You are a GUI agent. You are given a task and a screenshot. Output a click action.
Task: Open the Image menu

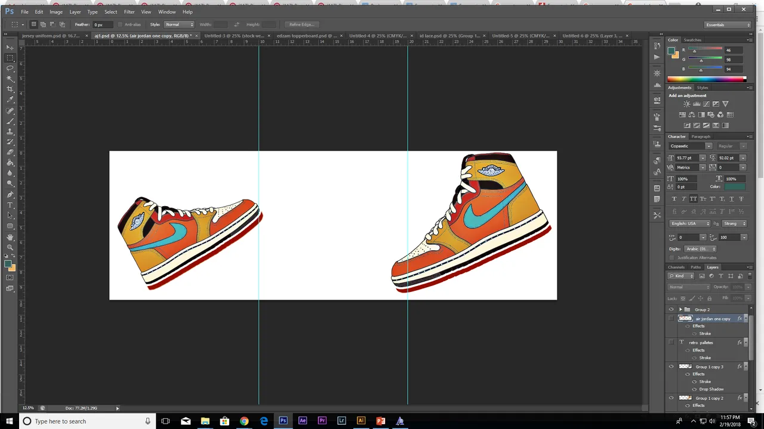(56, 12)
